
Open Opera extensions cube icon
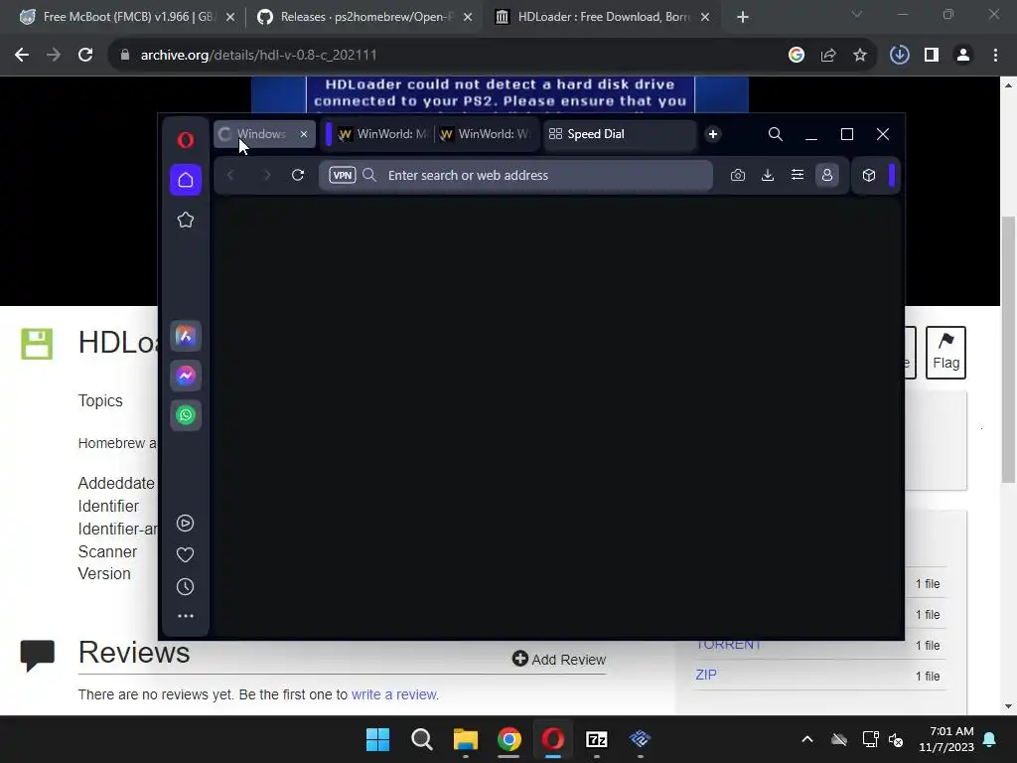click(869, 175)
